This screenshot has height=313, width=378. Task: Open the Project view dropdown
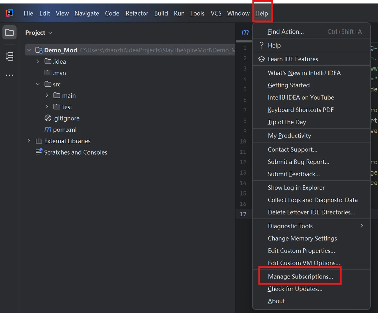[x=50, y=33]
